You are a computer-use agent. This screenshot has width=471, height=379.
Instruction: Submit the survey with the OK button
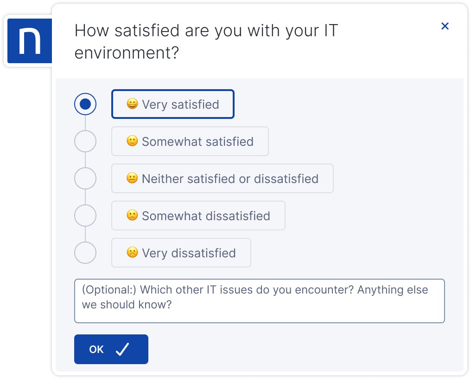[111, 349]
